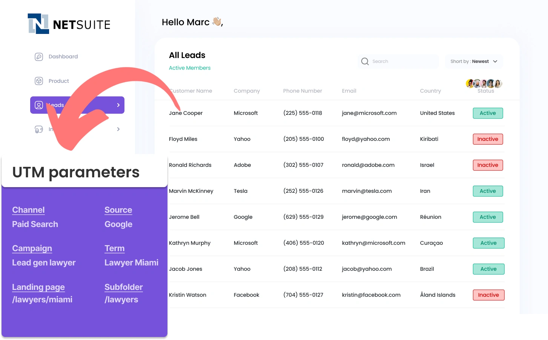The width and height of the screenshot is (548, 340).
Task: Click the Leads person icon
Action: coord(39,105)
